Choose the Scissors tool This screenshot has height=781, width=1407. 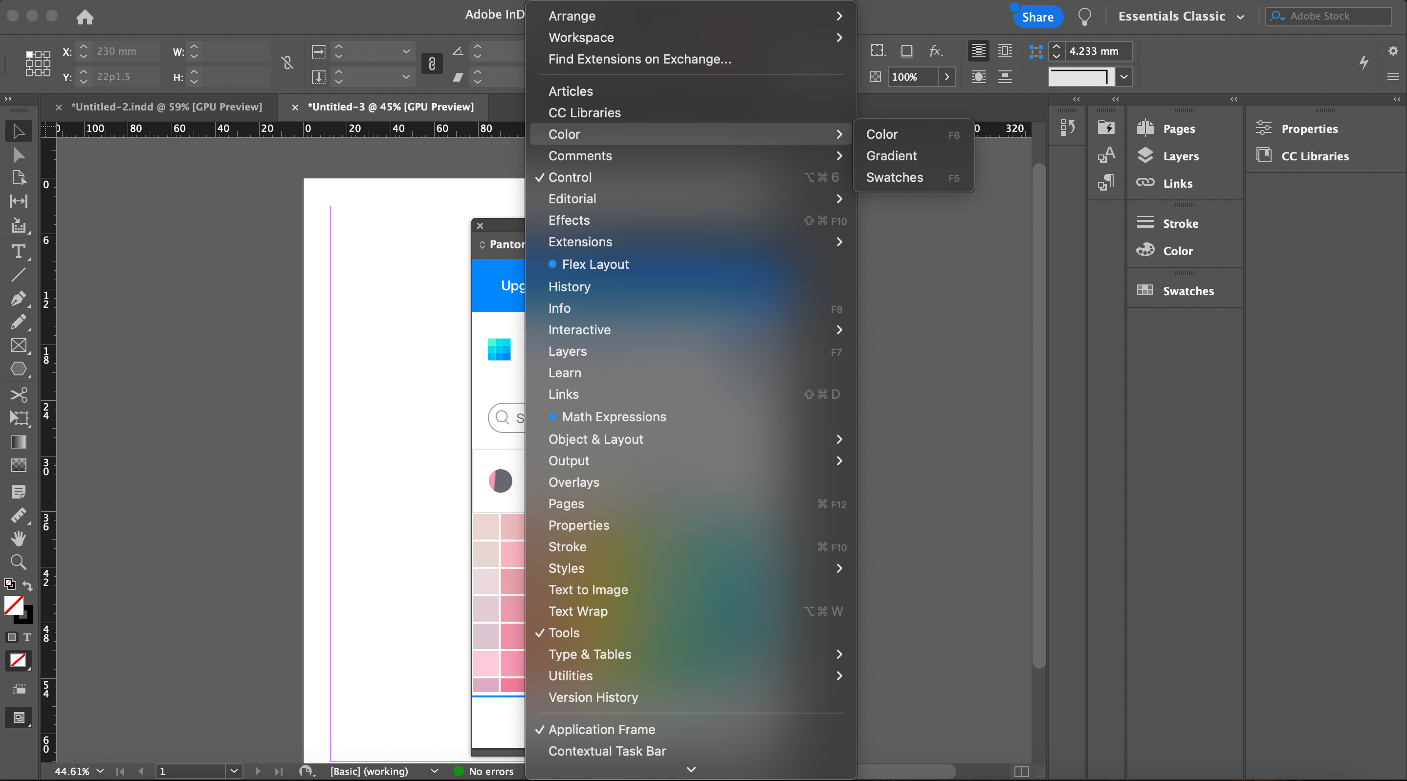[18, 395]
